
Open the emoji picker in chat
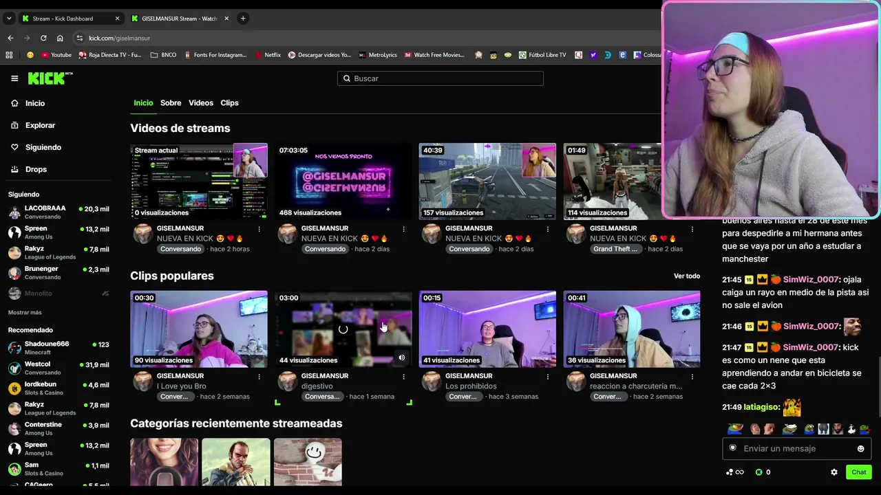(860, 449)
